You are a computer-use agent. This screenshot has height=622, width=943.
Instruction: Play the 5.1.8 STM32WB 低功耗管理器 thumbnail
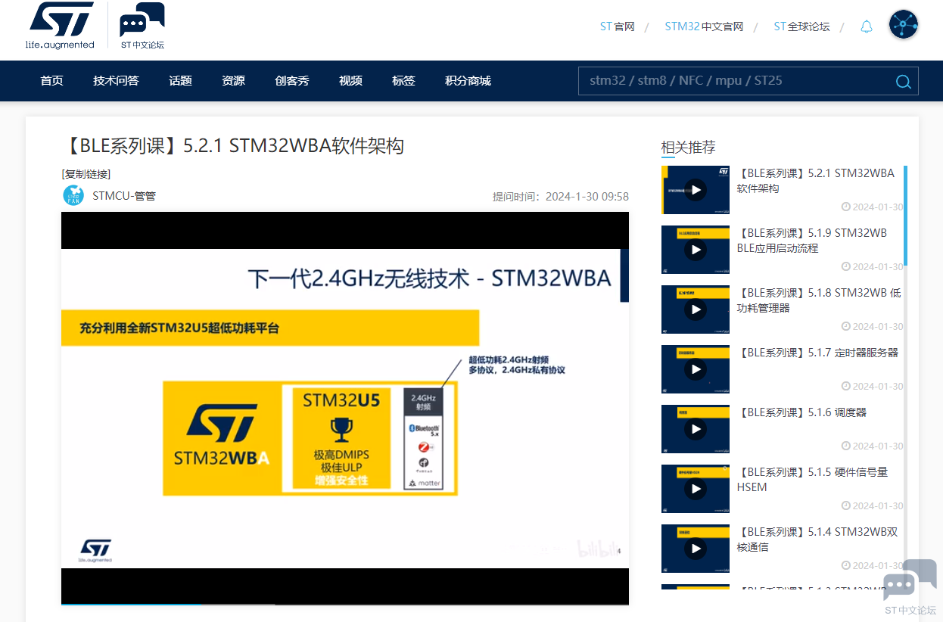click(x=696, y=309)
